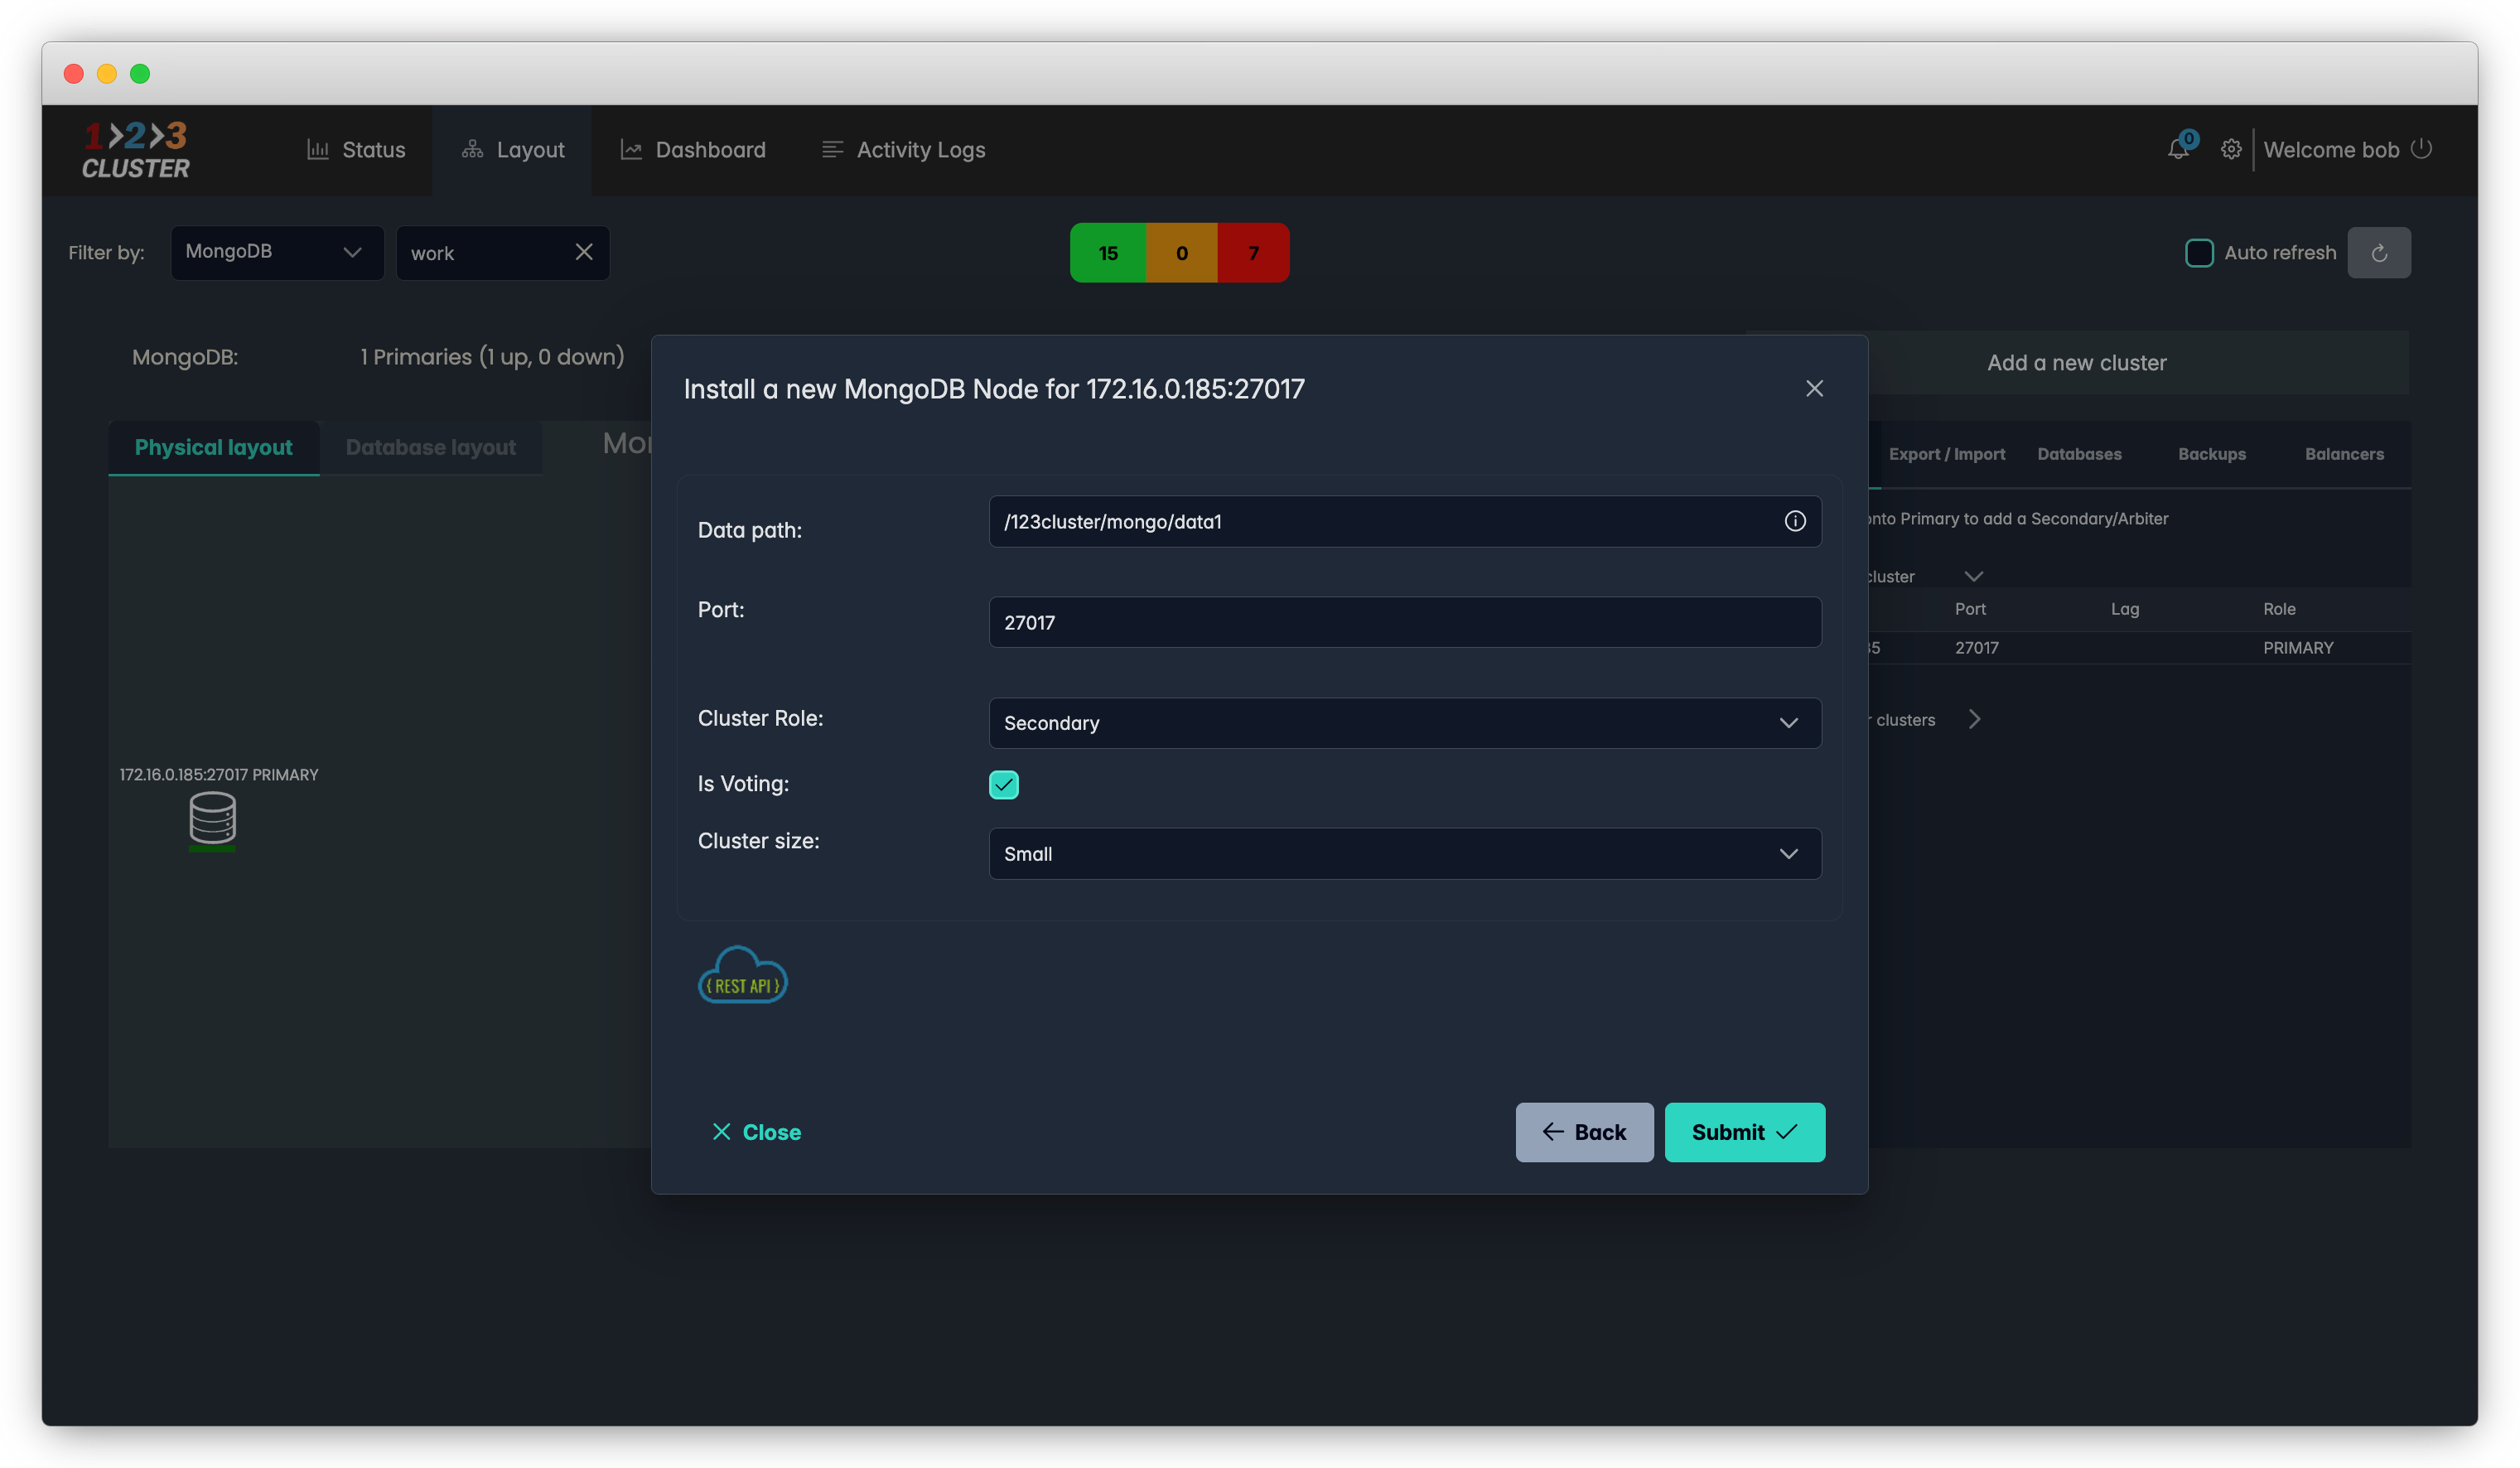This screenshot has height=1468, width=2520.
Task: Go to the Activity Logs menu
Action: click(903, 150)
